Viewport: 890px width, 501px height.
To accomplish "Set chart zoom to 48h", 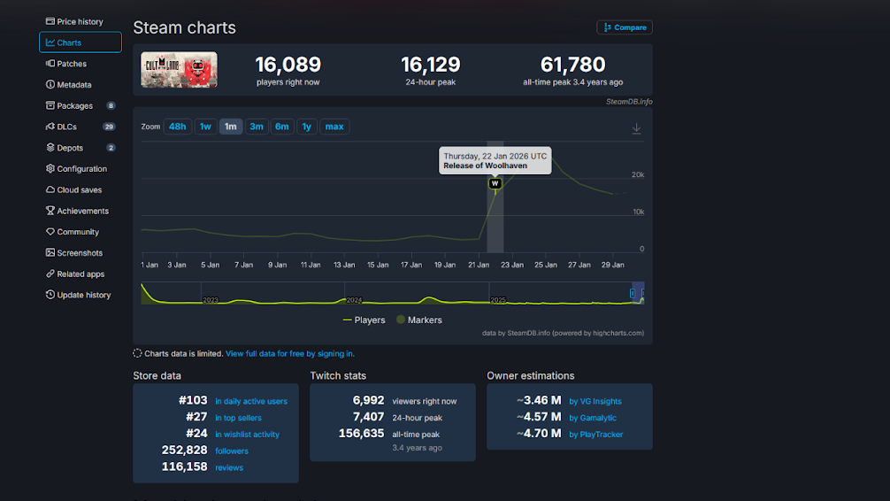I will [177, 127].
